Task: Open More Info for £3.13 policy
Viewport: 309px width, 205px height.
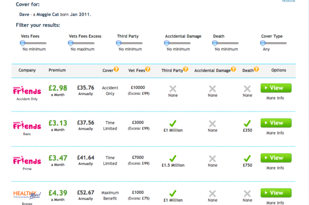Action: 275,133
